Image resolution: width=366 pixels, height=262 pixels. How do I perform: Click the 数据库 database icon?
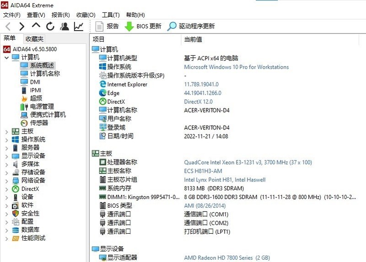pyautogui.click(x=16, y=230)
